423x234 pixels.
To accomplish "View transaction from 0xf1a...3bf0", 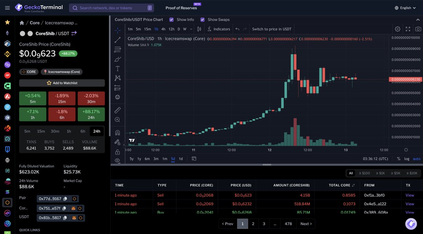I will point(410,195).
